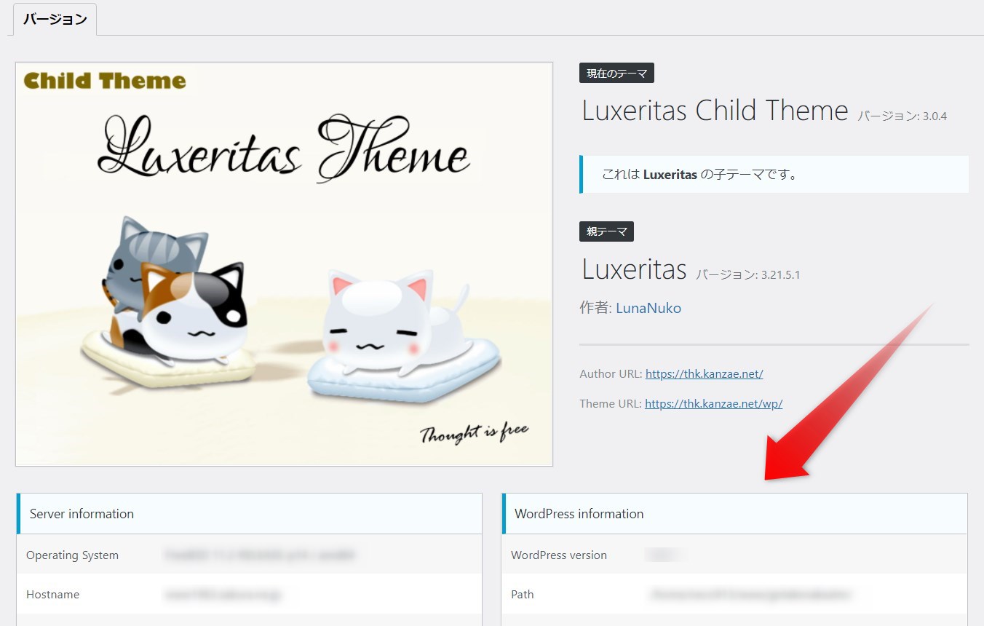The width and height of the screenshot is (984, 626).
Task: Click the child theme notice box
Action: [x=774, y=175]
